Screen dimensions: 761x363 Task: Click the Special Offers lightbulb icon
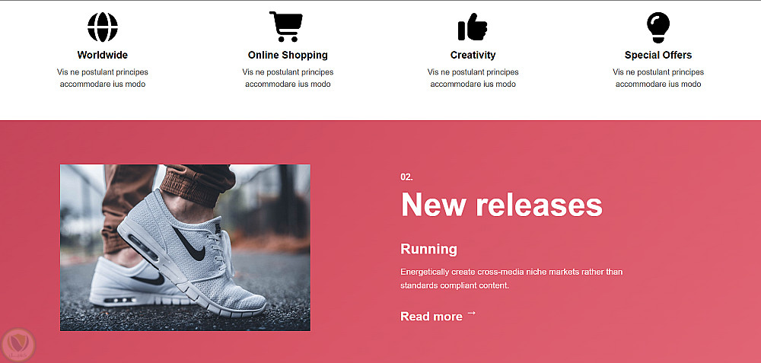click(x=658, y=27)
